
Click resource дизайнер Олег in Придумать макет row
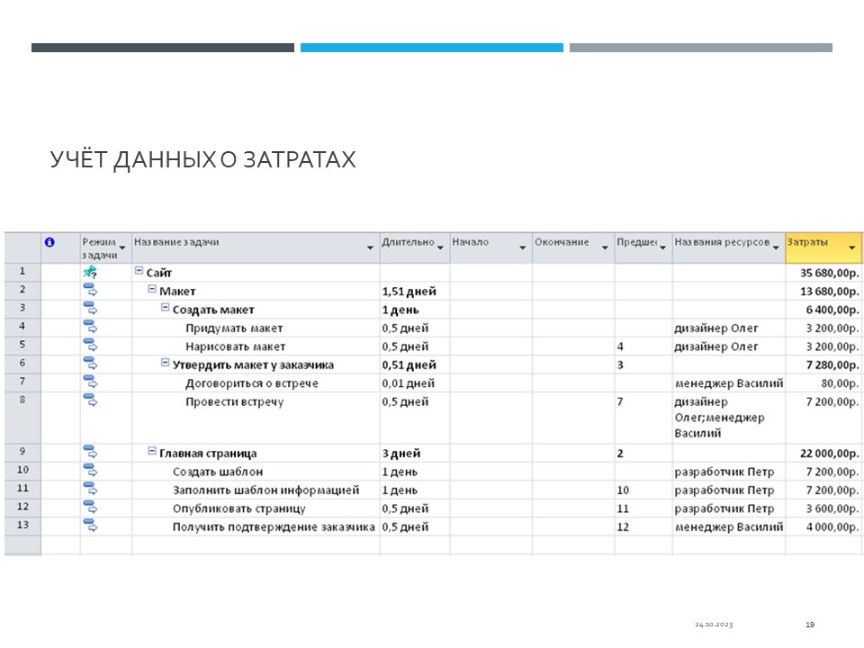click(716, 328)
